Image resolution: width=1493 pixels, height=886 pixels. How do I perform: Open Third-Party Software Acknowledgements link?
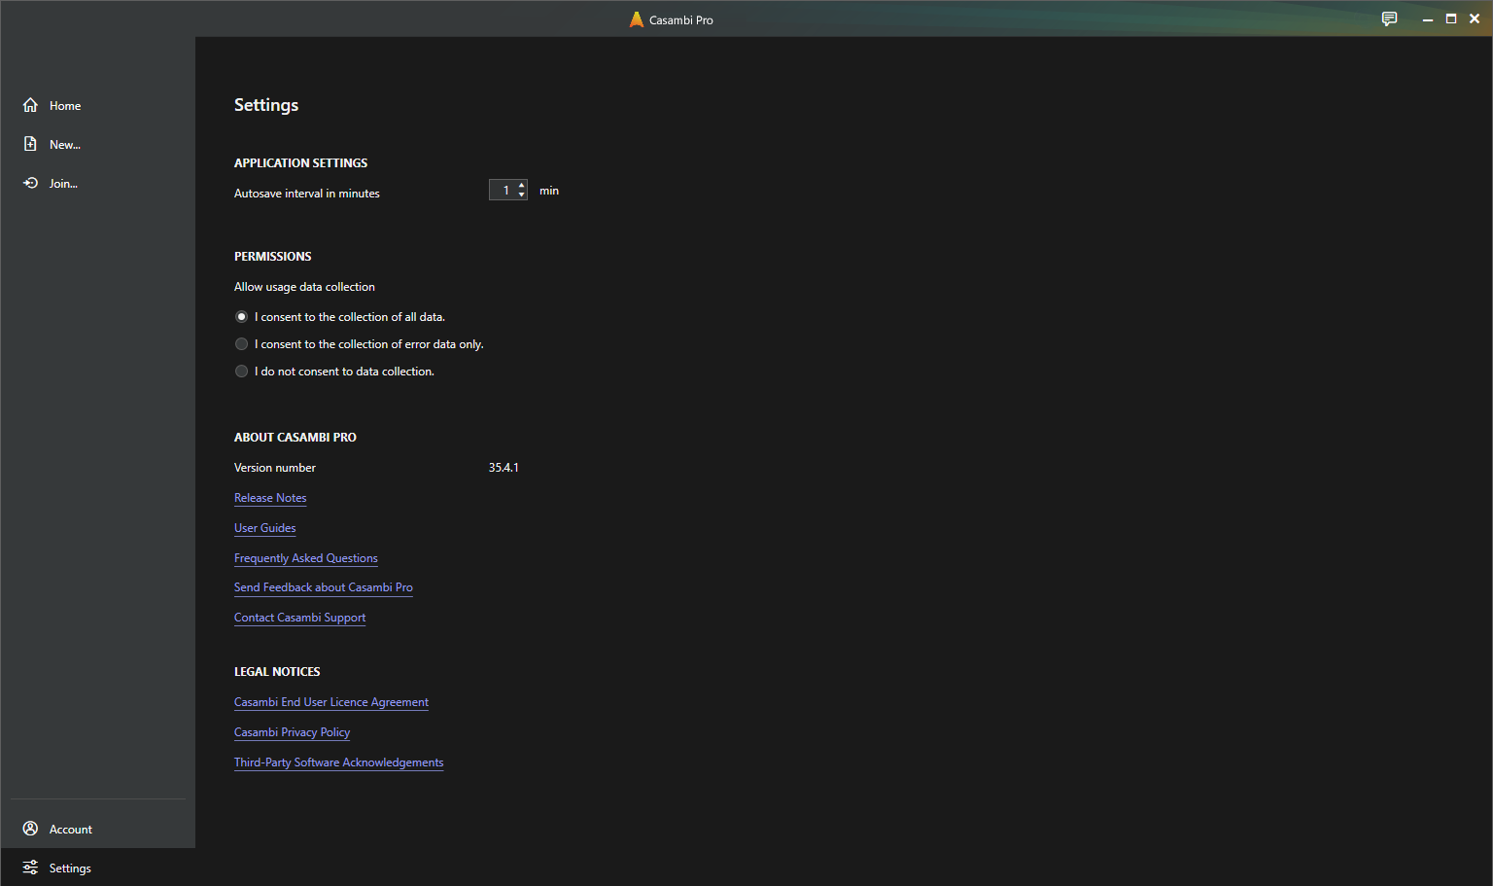(x=338, y=762)
